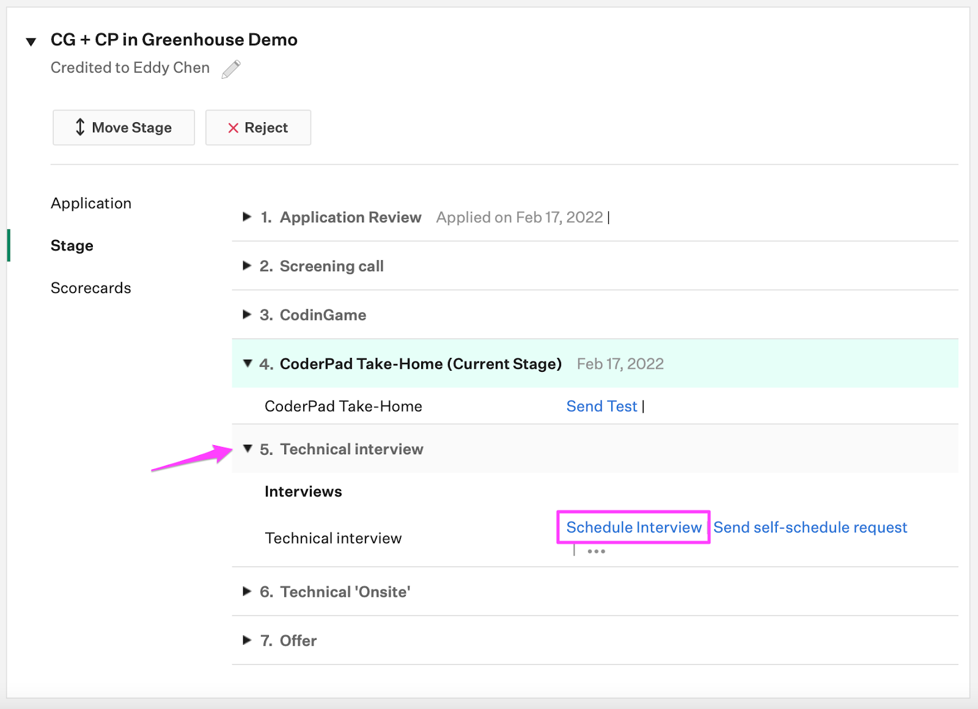Click the Reject button
Image resolution: width=978 pixels, height=709 pixels.
point(258,128)
